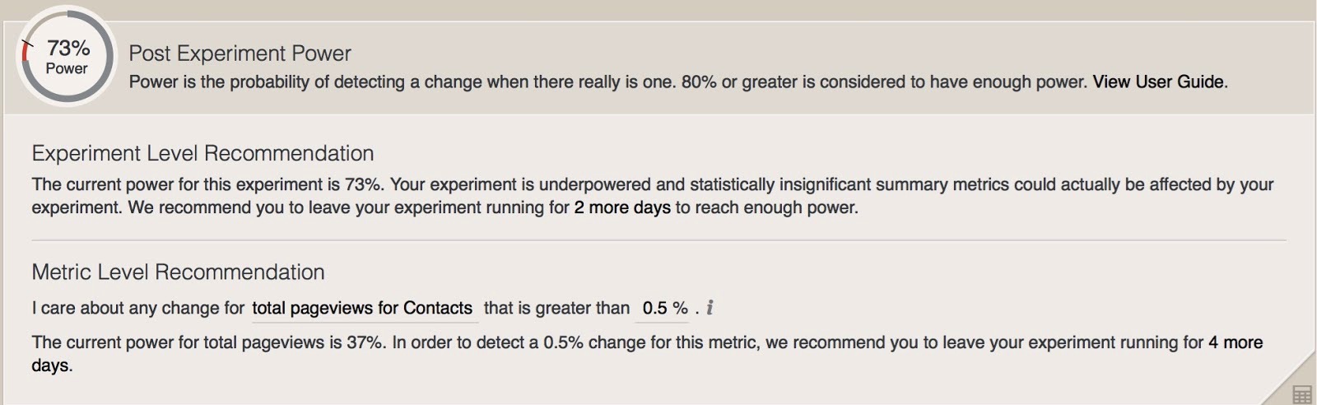Click the "I care about any change for" label
Screen dimensions: 1317x405
138,308
